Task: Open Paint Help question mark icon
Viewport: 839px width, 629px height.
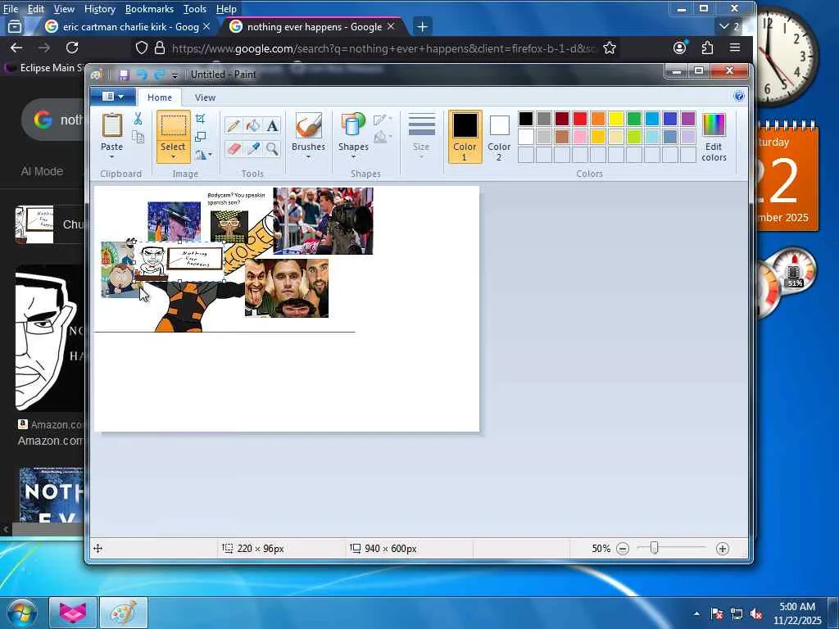Action: pos(738,97)
